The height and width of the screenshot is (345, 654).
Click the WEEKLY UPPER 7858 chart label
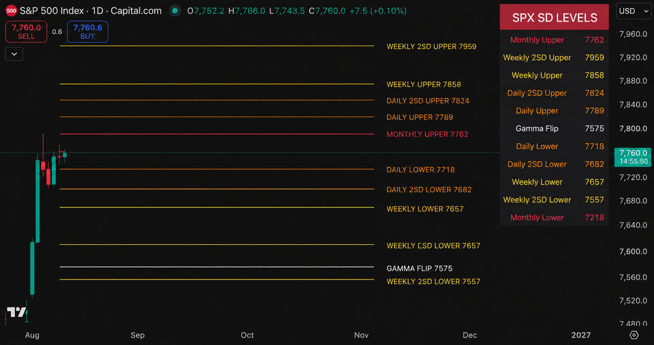424,85
